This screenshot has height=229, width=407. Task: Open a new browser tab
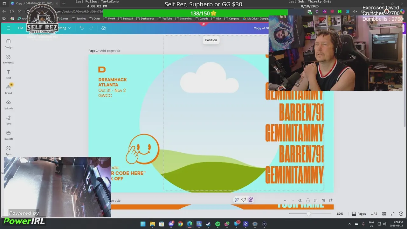(x=64, y=3)
